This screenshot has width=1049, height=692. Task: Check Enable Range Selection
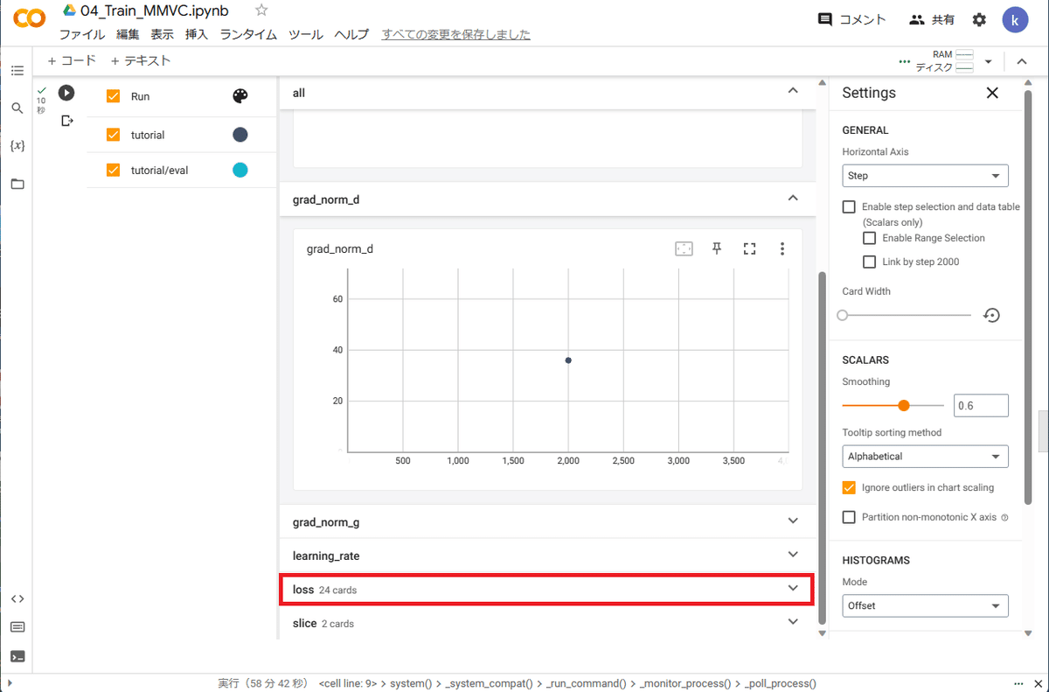(869, 238)
